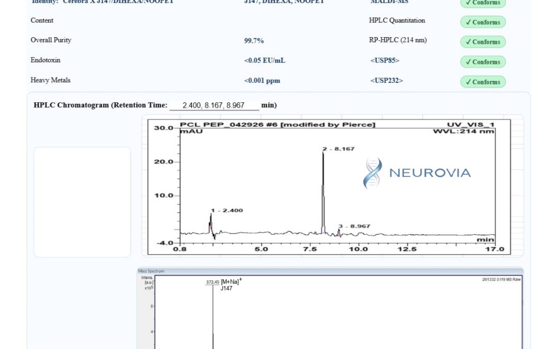Click the UV_VIS_1 channel label
Screen dimensions: 558x349
point(471,125)
